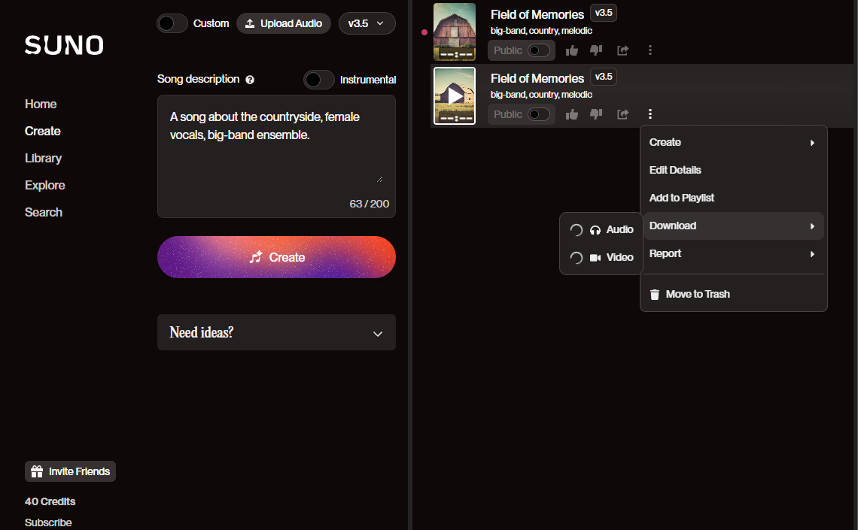Image resolution: width=858 pixels, height=530 pixels.
Task: Click the thumbs up icon on the first song
Action: [x=571, y=50]
